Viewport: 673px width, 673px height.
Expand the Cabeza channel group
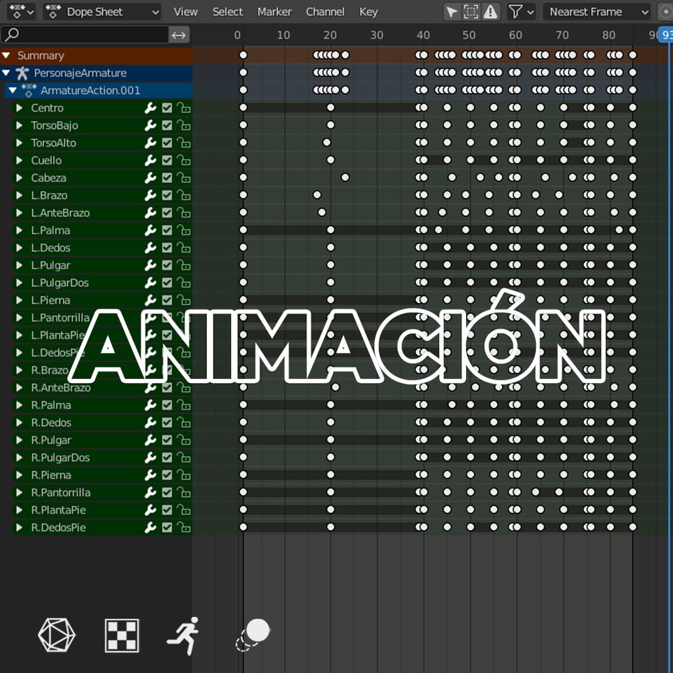[x=19, y=177]
